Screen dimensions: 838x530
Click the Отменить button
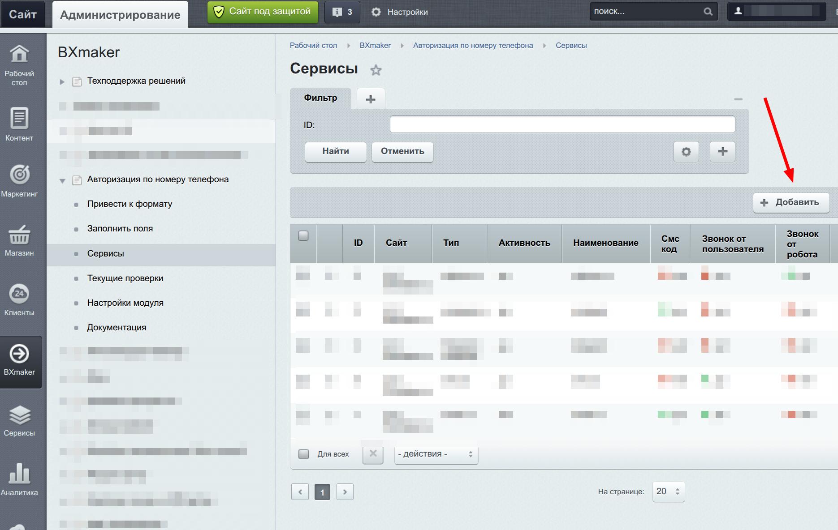tap(402, 152)
